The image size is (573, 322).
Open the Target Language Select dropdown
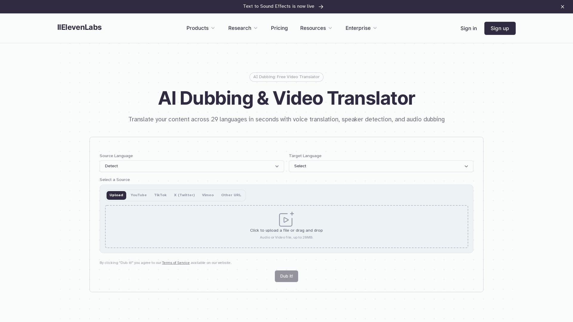coord(381,166)
